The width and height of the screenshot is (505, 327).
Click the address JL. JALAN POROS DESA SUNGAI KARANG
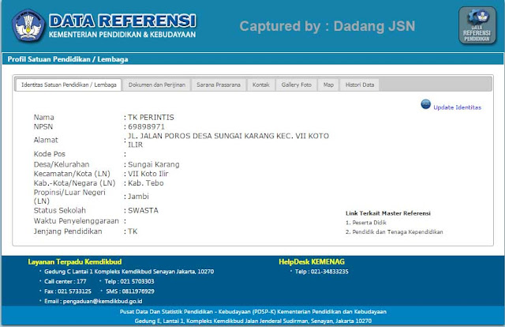pos(228,140)
